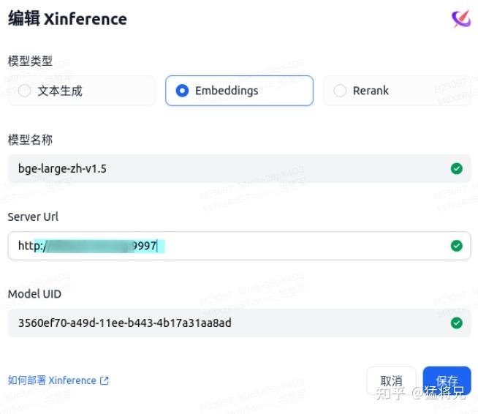Save the settings with 保存
The width and height of the screenshot is (478, 414).
(447, 381)
